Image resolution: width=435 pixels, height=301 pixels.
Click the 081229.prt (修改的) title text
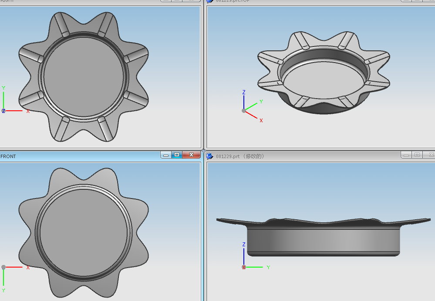tap(240, 156)
